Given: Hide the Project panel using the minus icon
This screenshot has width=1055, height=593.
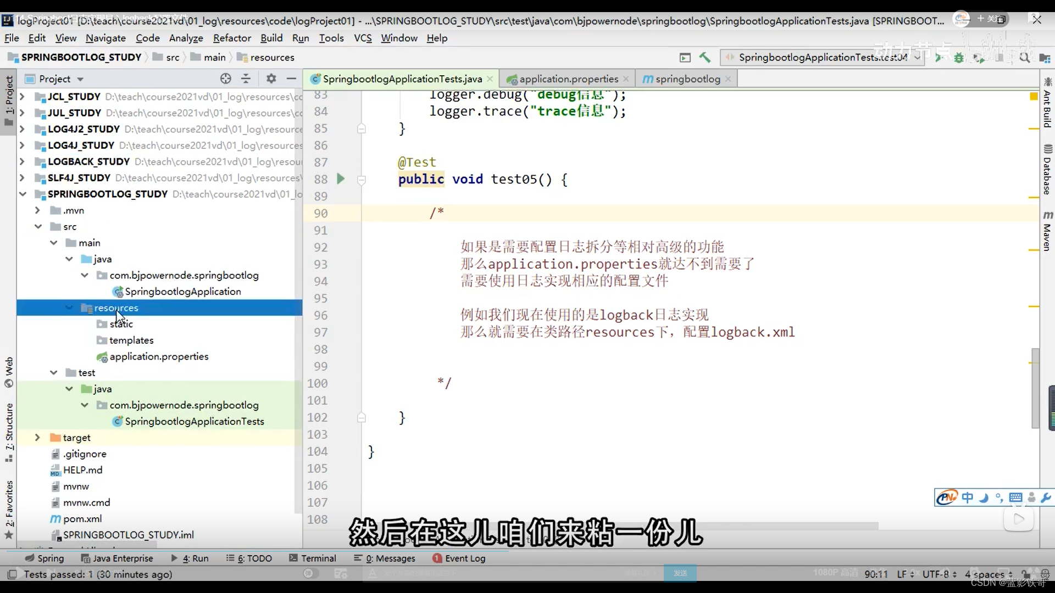Looking at the screenshot, I should 291,79.
